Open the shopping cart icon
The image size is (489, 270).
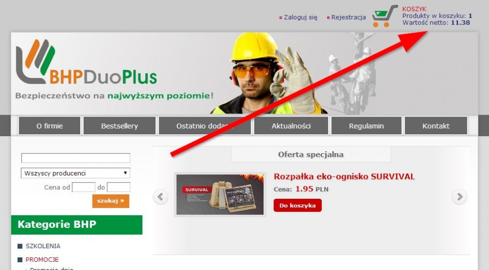click(x=384, y=16)
